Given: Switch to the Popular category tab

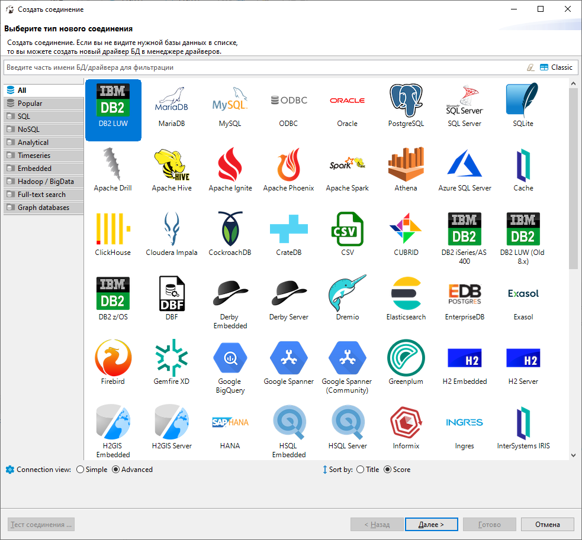Looking at the screenshot, I should (43, 104).
